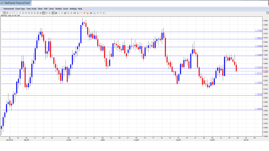Image resolution: width=269 pixels, height=151 pixels.
Task: Select the 1.5590 horizontal line label
Action: click(x=259, y=46)
